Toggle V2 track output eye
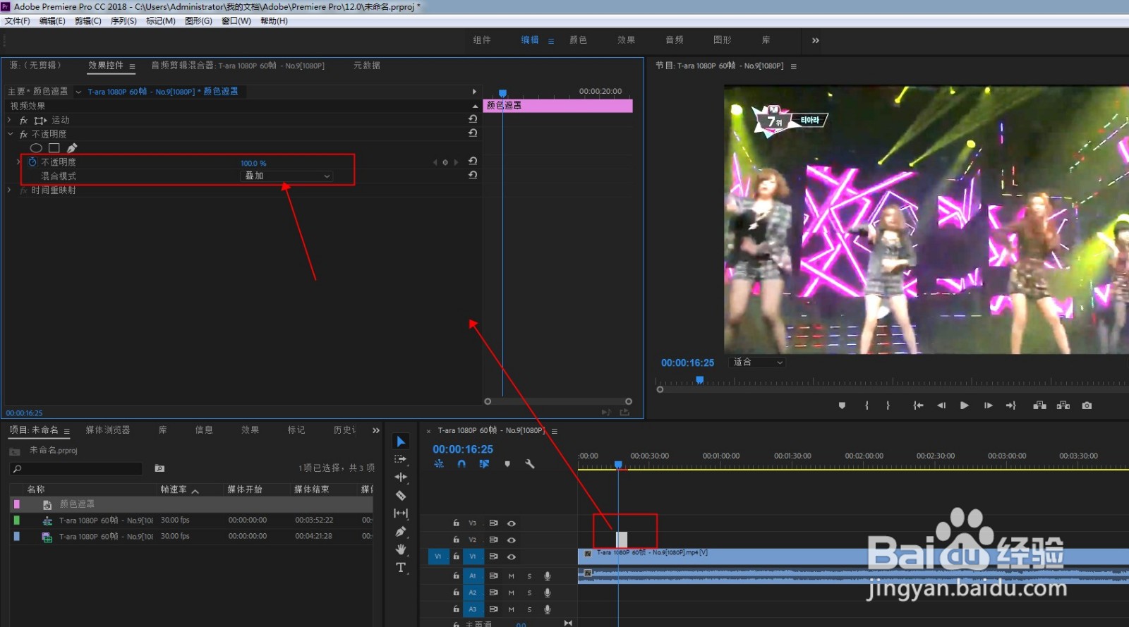This screenshot has width=1129, height=627. click(x=512, y=540)
